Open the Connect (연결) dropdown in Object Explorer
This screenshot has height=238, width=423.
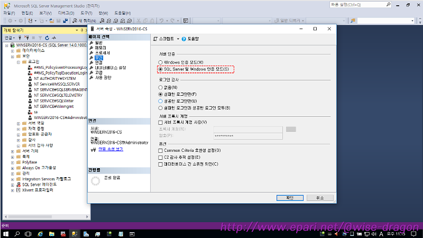coord(10,38)
